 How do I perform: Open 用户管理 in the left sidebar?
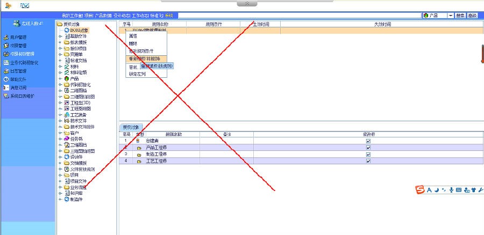click(19, 38)
